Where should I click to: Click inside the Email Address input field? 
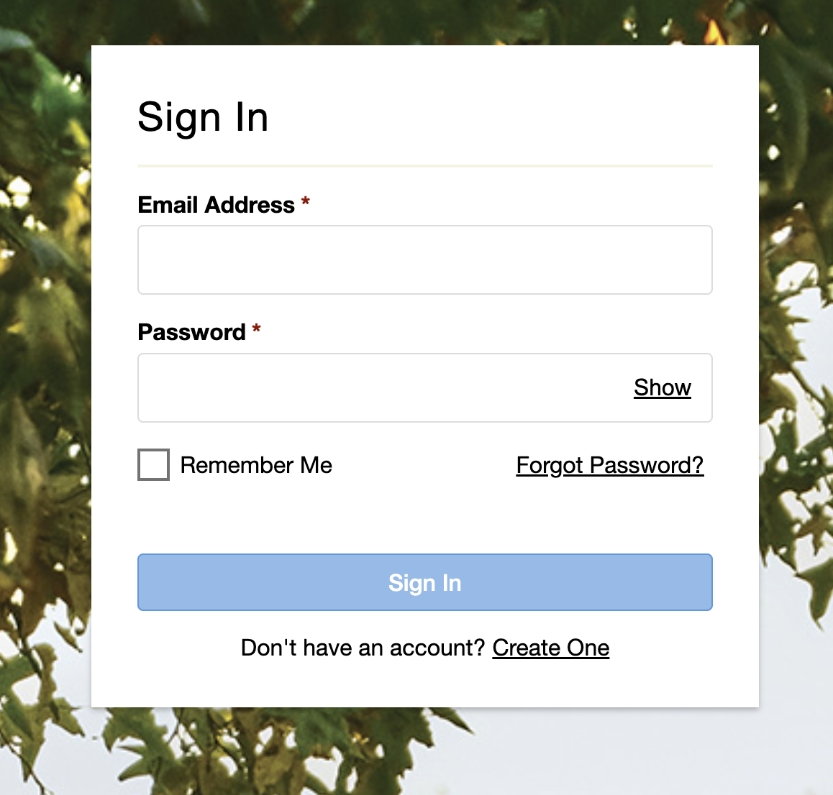click(x=424, y=259)
